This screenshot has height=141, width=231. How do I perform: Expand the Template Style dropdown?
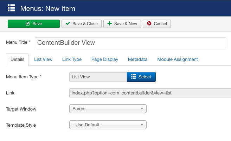pos(108,125)
